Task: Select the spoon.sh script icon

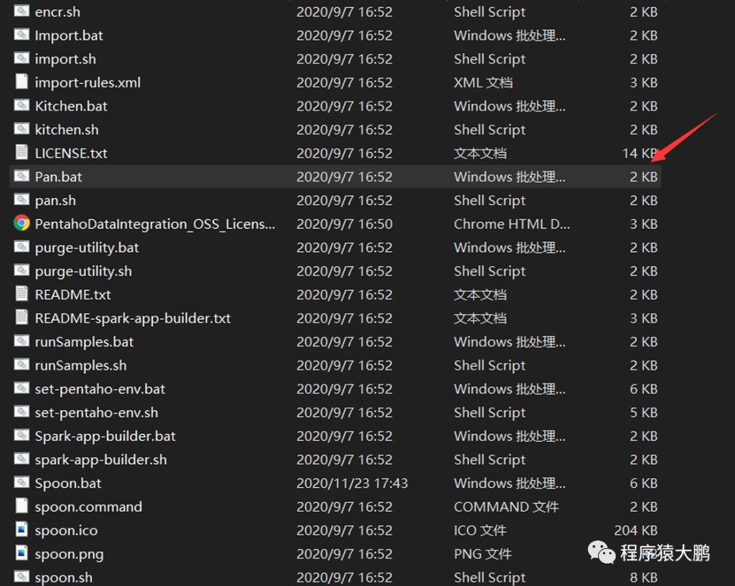Action: 22,576
